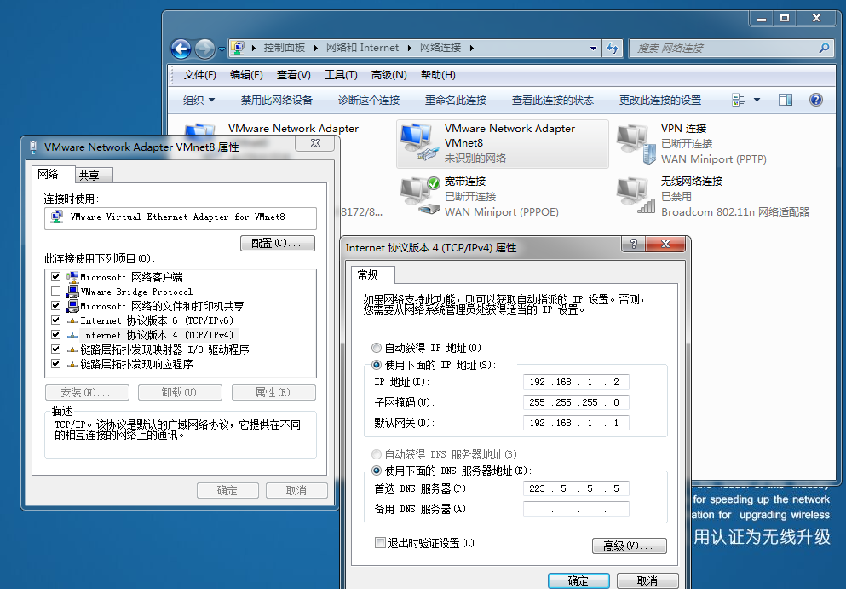Select the Microsoft 网络客户端 item icon

tap(72, 277)
